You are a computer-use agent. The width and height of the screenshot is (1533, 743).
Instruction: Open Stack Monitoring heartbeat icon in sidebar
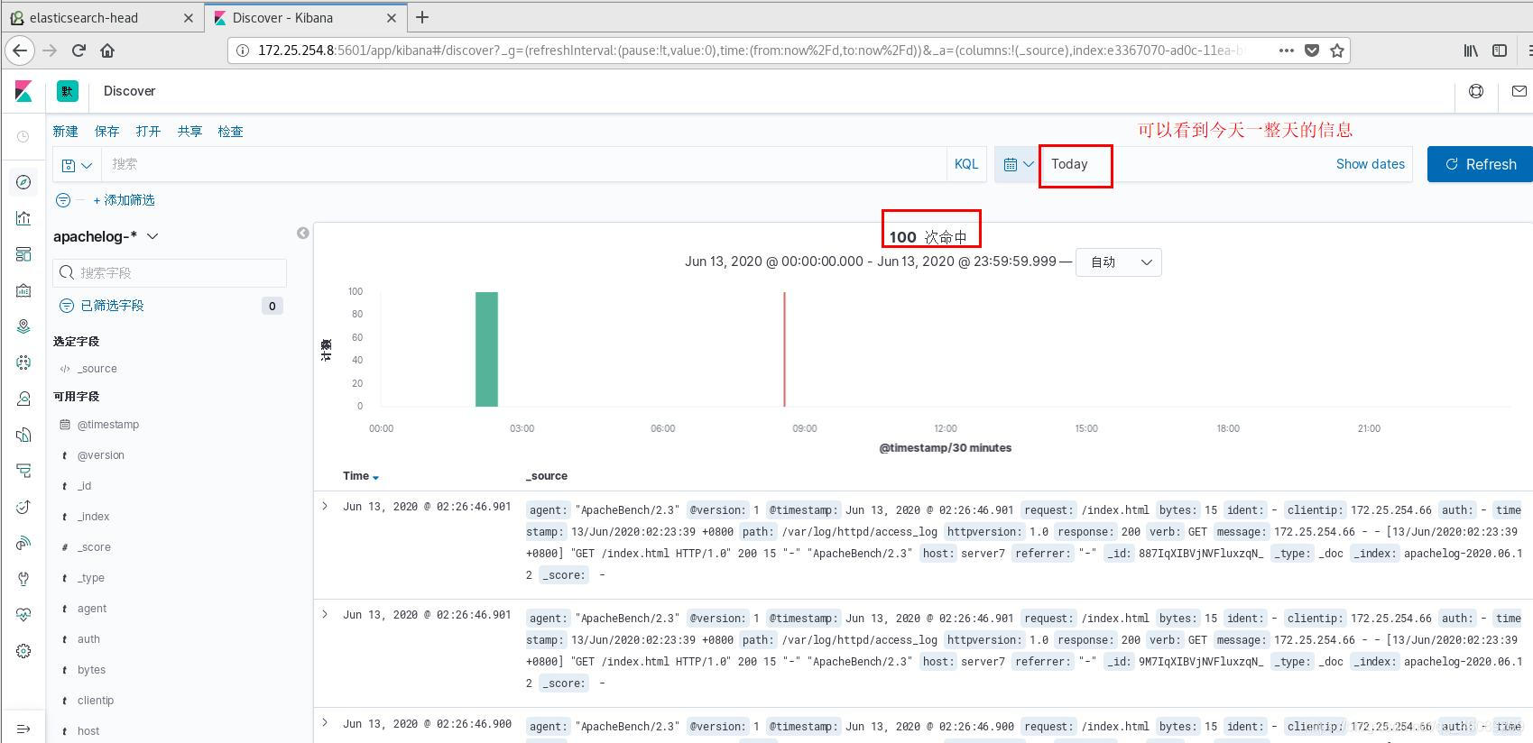[23, 615]
